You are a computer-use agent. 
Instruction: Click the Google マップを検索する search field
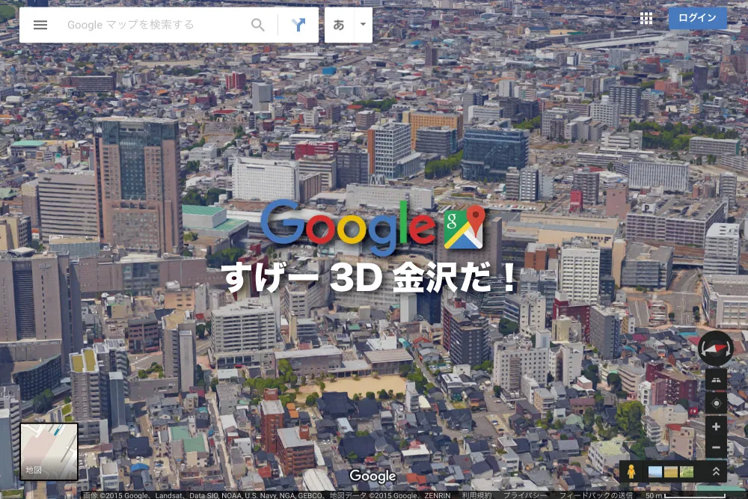tap(150, 25)
